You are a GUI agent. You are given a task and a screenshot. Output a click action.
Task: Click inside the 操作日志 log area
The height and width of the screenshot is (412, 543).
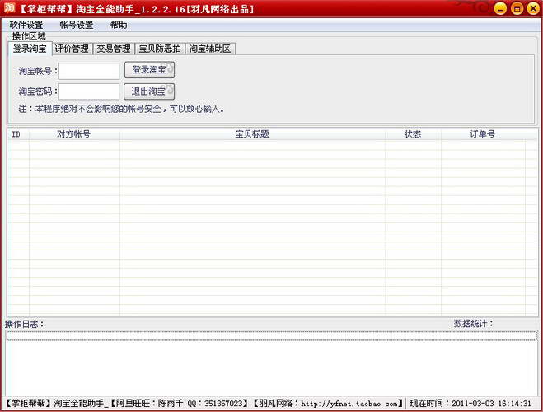(x=271, y=367)
